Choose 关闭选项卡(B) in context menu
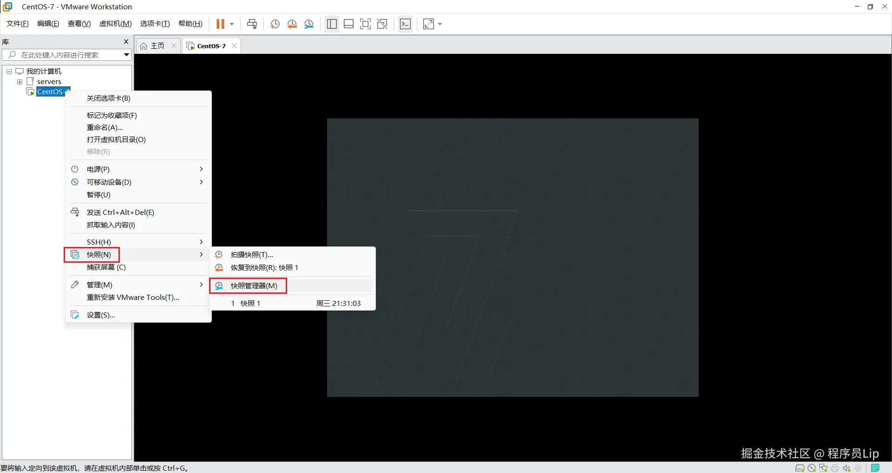Viewport: 892px width, 473px height. [x=138, y=98]
